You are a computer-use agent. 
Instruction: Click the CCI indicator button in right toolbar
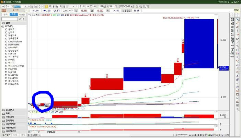point(232,26)
